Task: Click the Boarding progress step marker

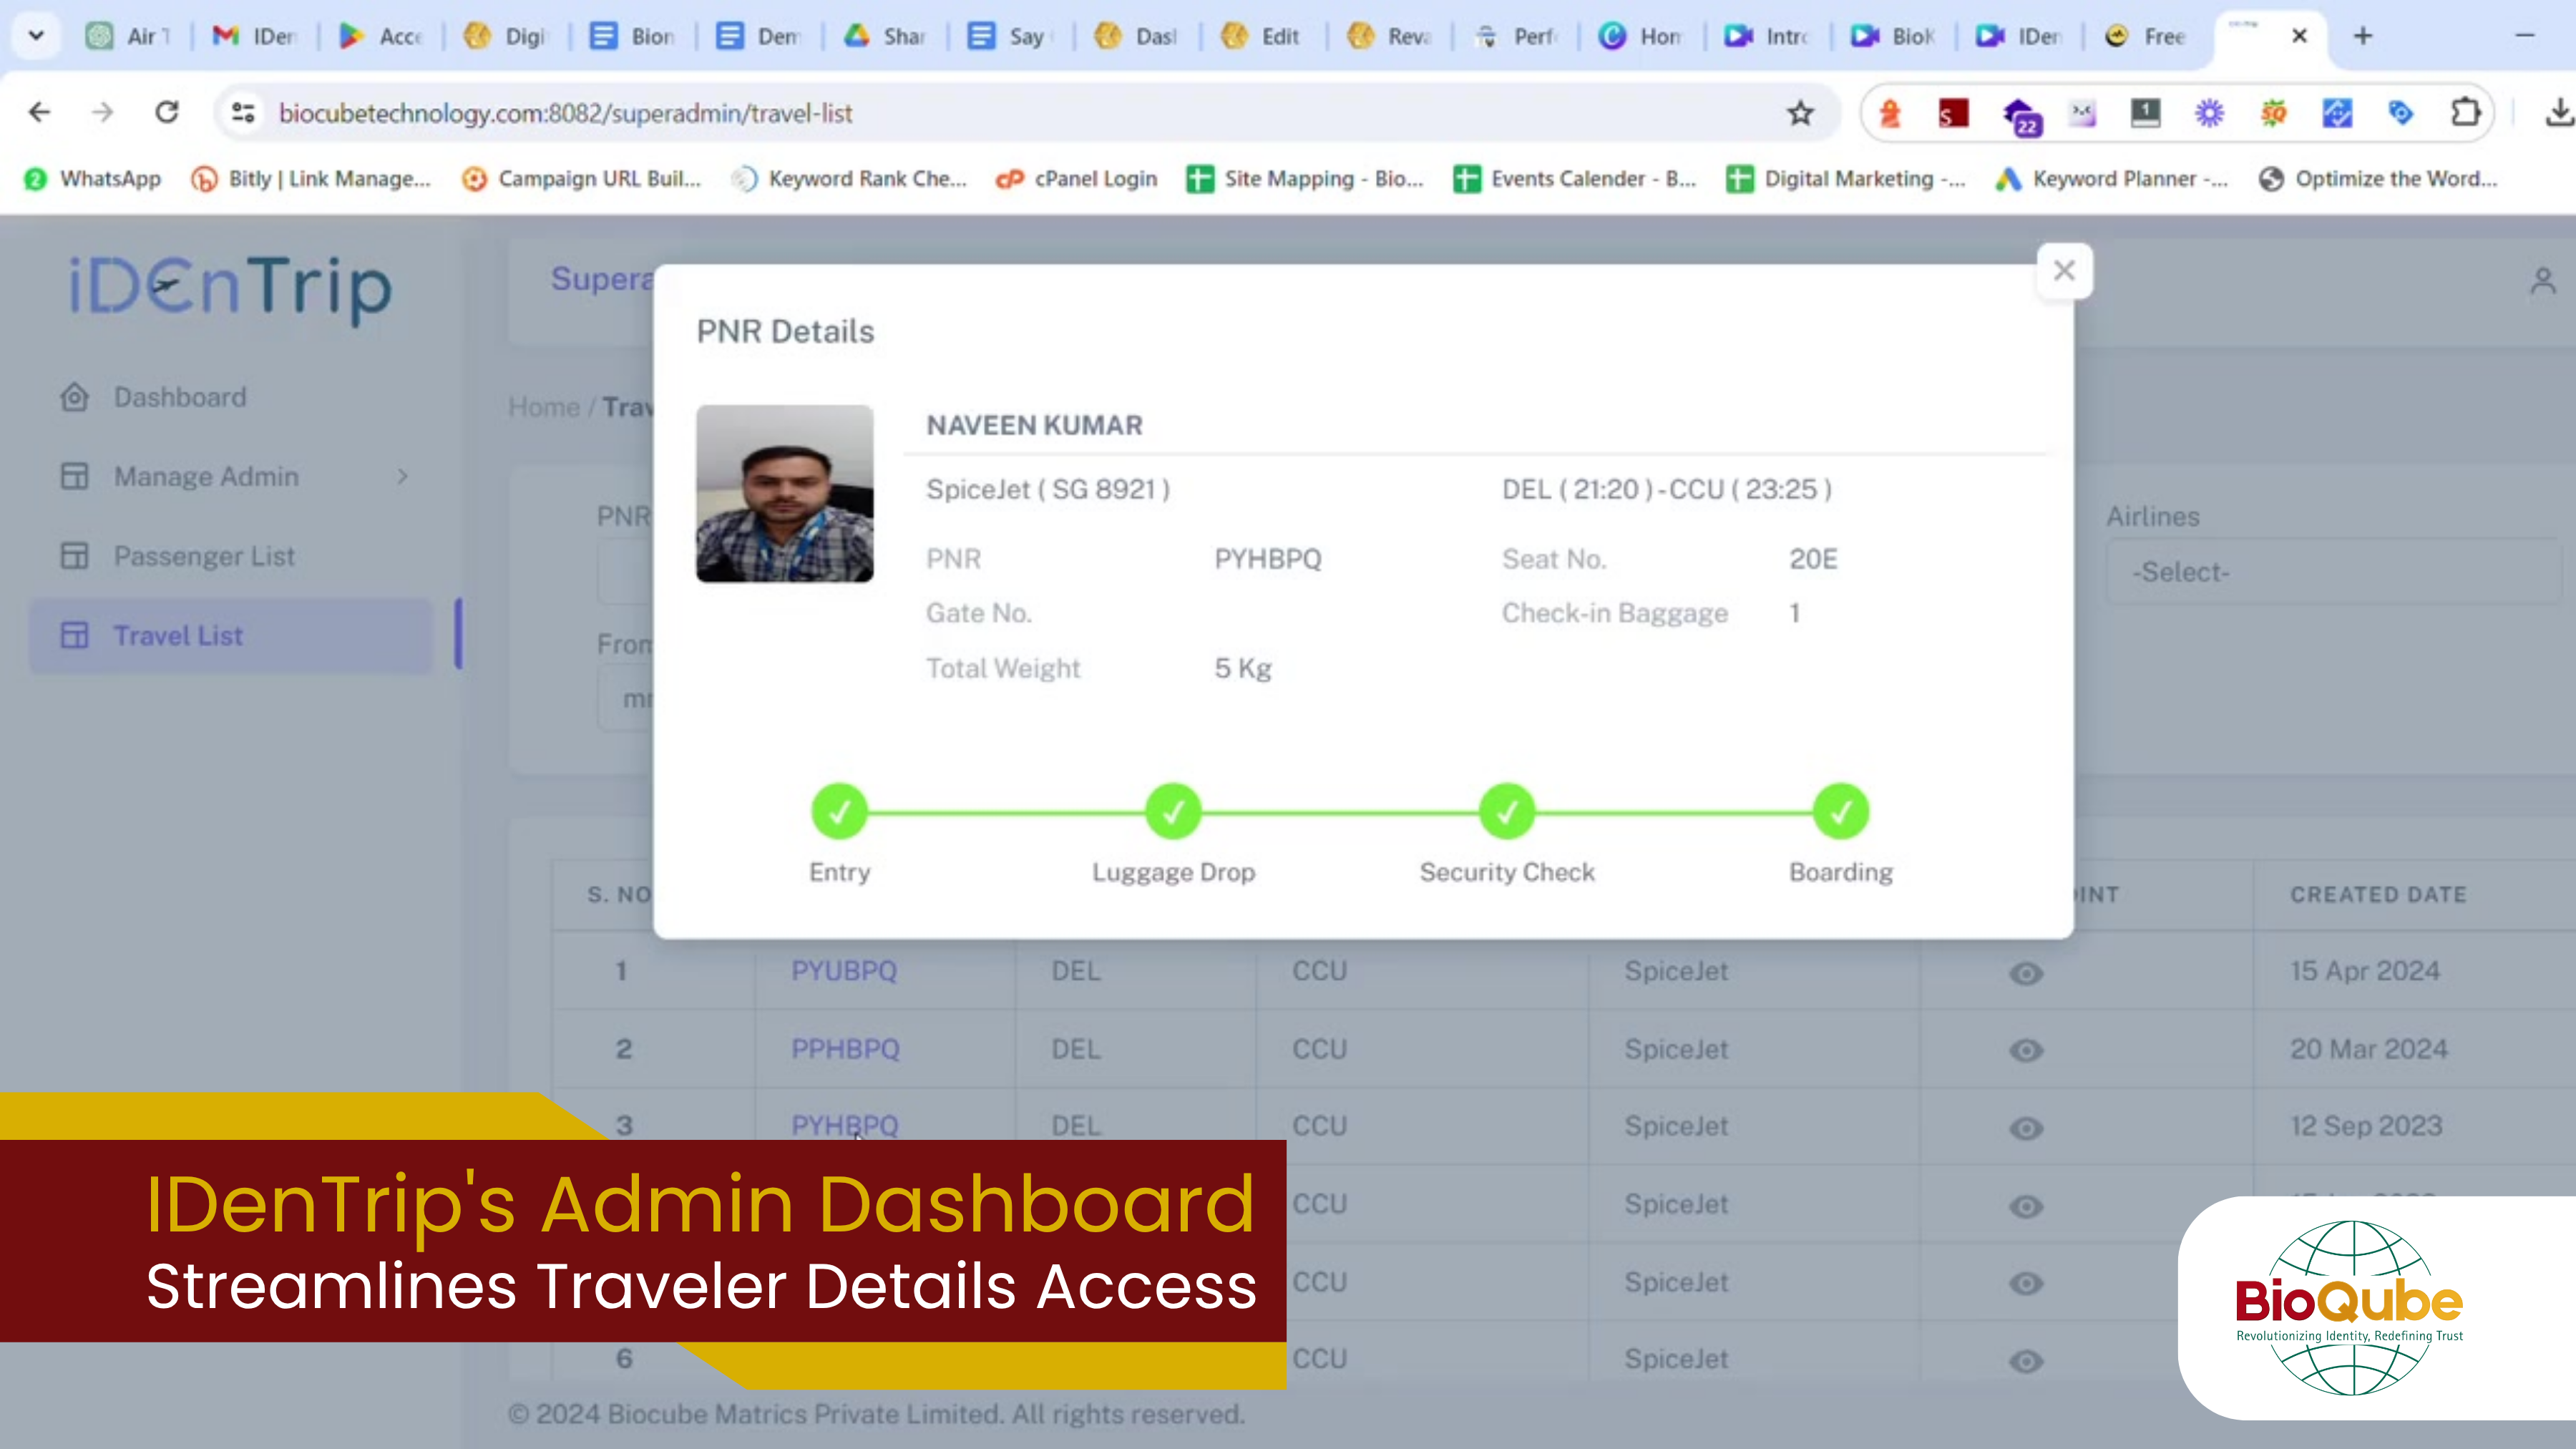Action: point(1840,812)
